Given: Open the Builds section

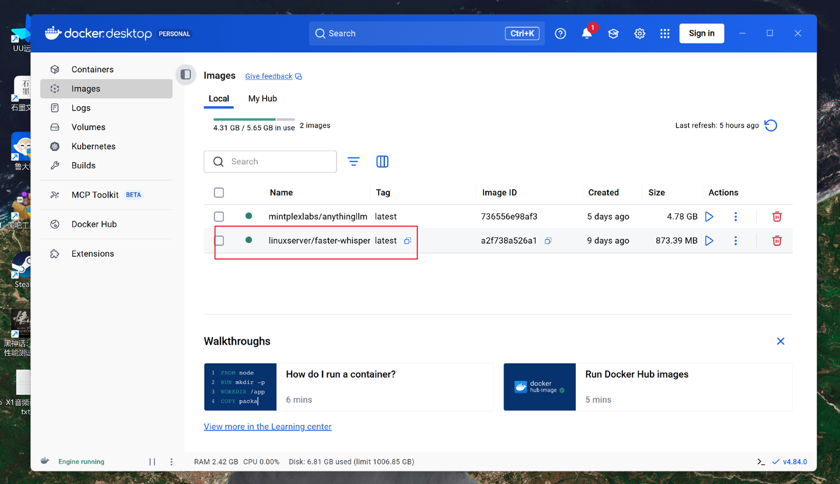Looking at the screenshot, I should click(106, 166).
